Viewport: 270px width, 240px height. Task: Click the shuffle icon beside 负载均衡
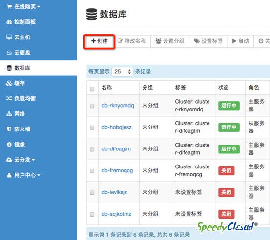click(9, 98)
